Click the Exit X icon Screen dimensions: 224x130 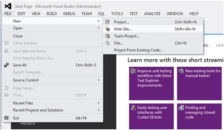point(6,118)
